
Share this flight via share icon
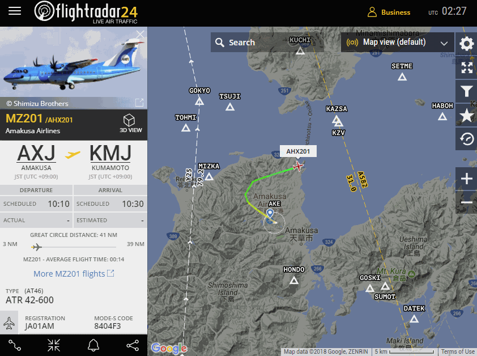[133, 345]
